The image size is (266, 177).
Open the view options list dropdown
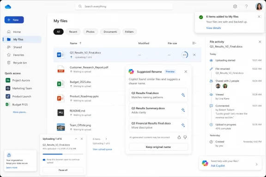tap(194, 43)
